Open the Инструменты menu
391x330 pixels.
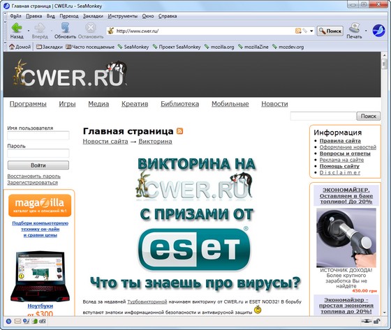click(123, 16)
